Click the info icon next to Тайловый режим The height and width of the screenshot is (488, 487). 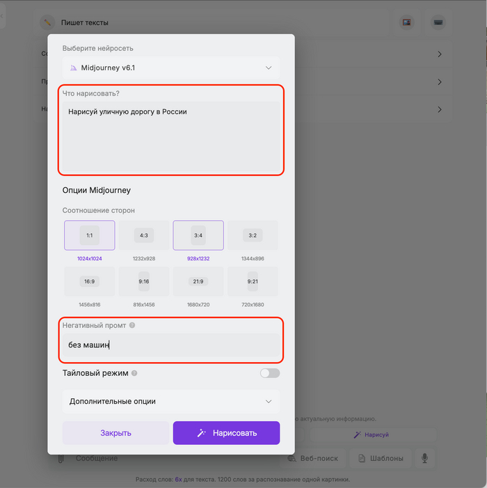pyautogui.click(x=134, y=373)
